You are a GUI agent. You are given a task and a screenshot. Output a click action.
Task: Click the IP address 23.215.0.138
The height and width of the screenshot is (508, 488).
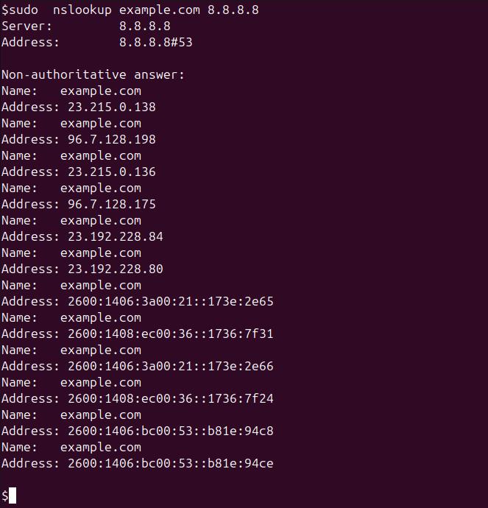[x=111, y=107]
